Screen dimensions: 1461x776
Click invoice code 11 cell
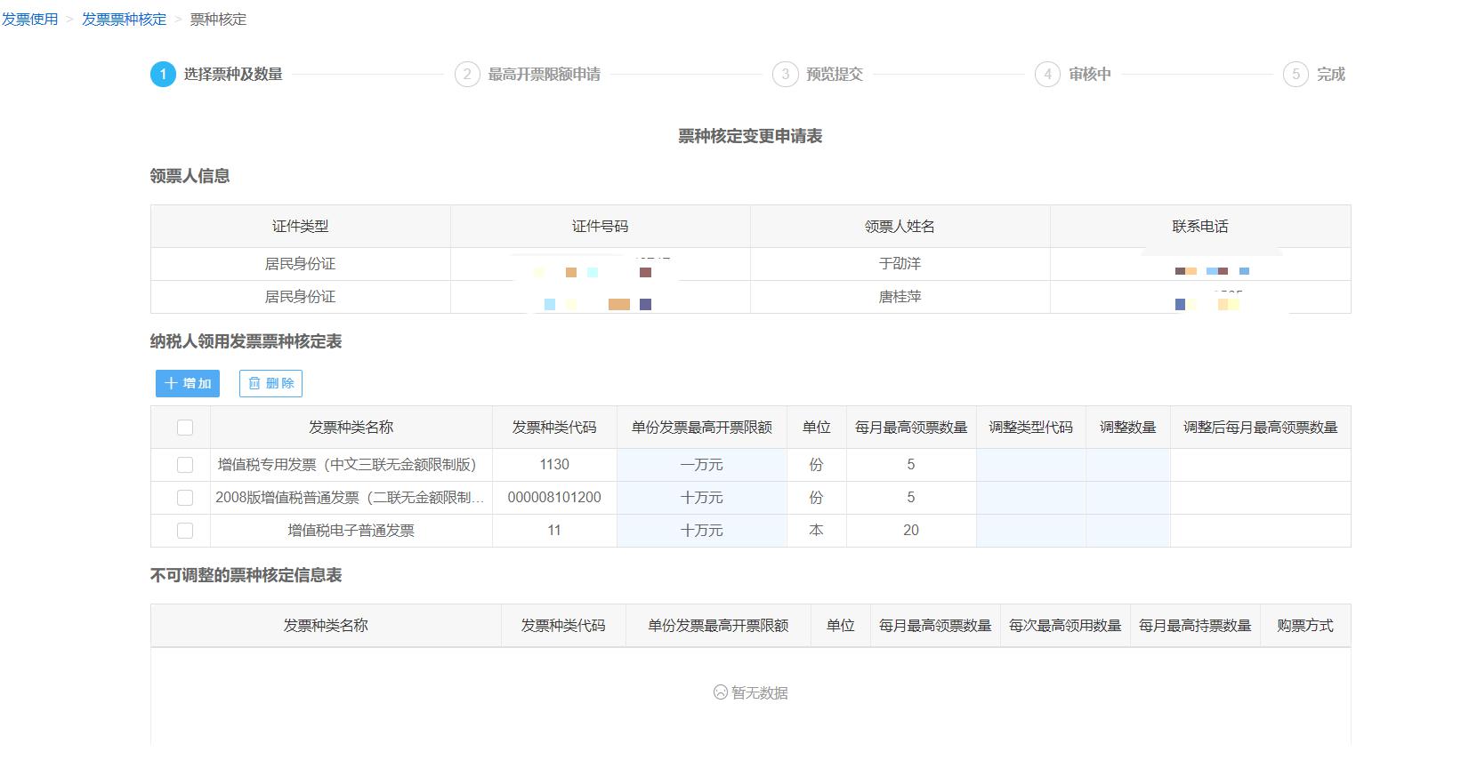pyautogui.click(x=554, y=531)
